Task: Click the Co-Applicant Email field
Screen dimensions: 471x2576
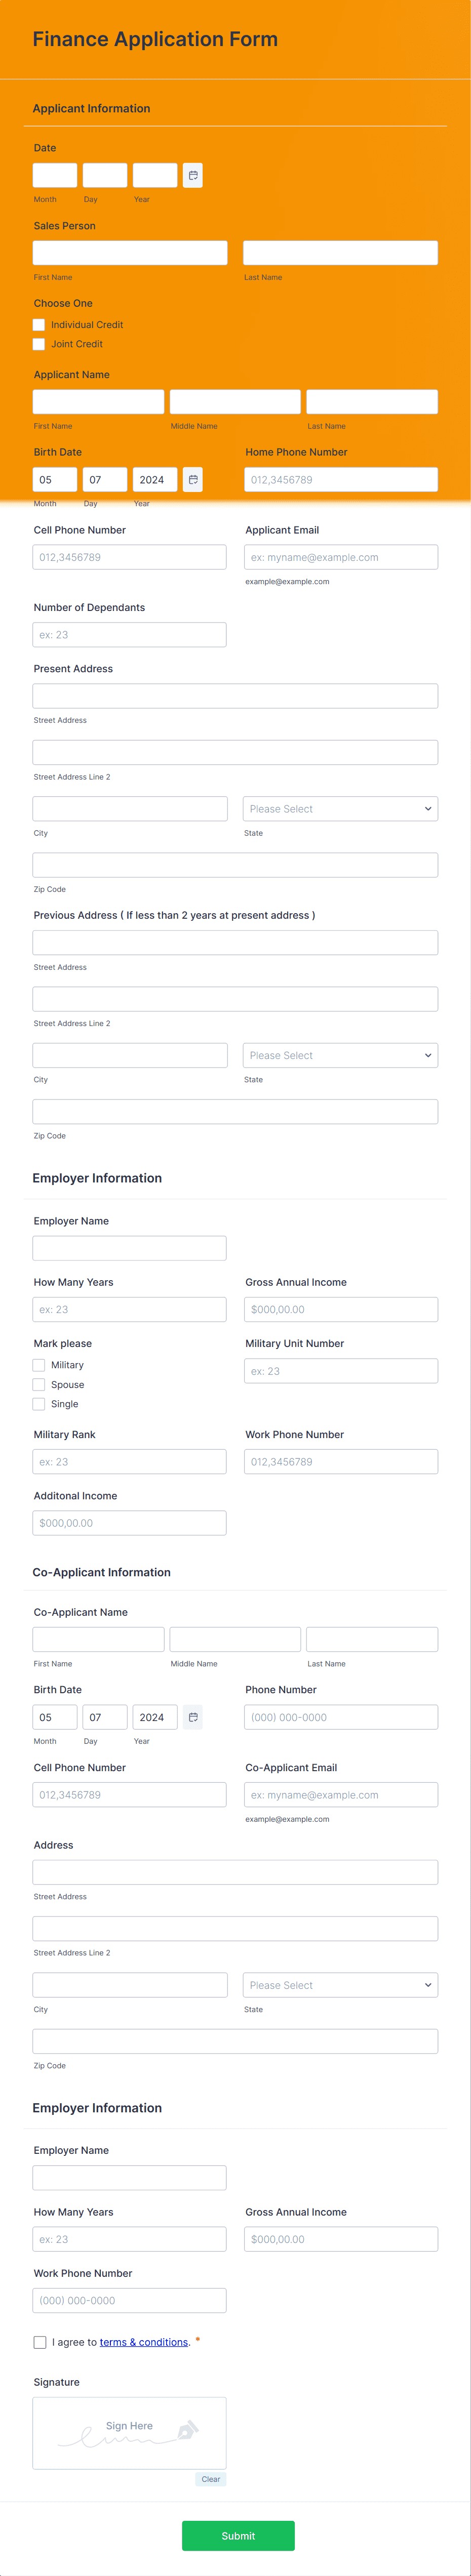Action: tap(341, 1795)
